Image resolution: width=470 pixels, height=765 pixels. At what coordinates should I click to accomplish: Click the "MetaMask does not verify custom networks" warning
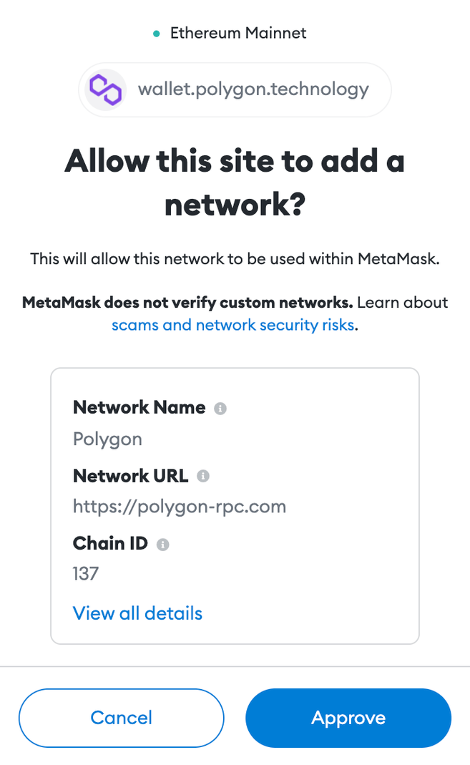coord(187,303)
